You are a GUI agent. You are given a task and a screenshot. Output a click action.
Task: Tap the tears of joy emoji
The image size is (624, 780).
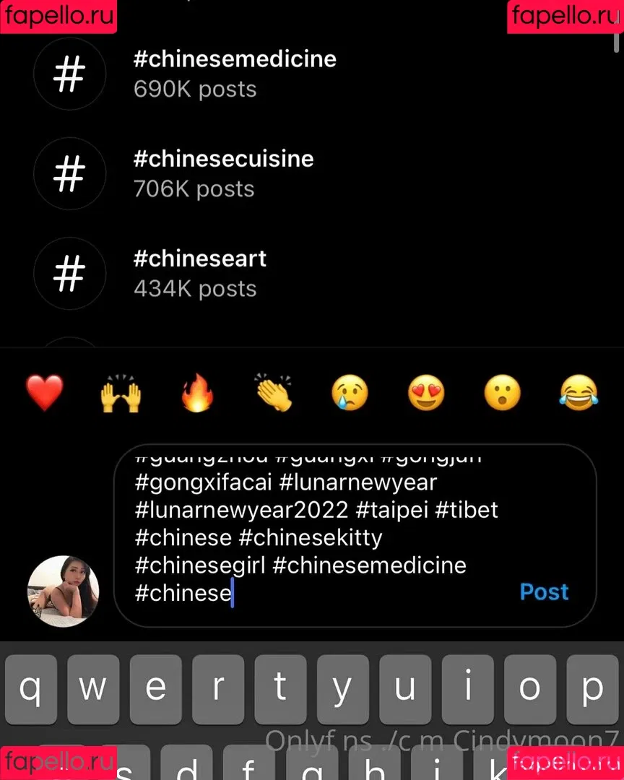pos(578,394)
